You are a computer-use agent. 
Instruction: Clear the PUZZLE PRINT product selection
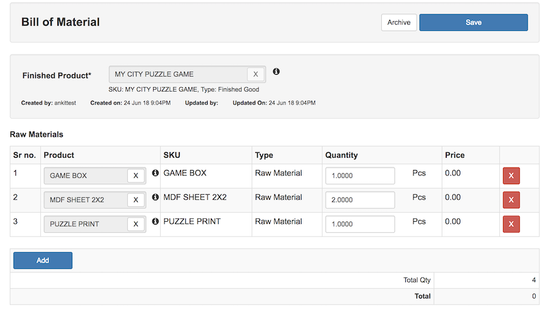(x=135, y=224)
